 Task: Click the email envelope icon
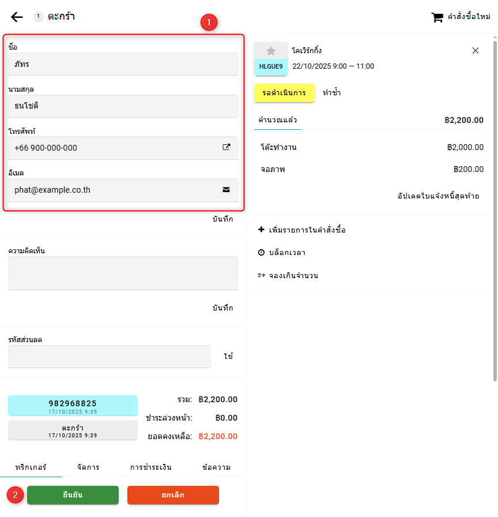pos(227,189)
